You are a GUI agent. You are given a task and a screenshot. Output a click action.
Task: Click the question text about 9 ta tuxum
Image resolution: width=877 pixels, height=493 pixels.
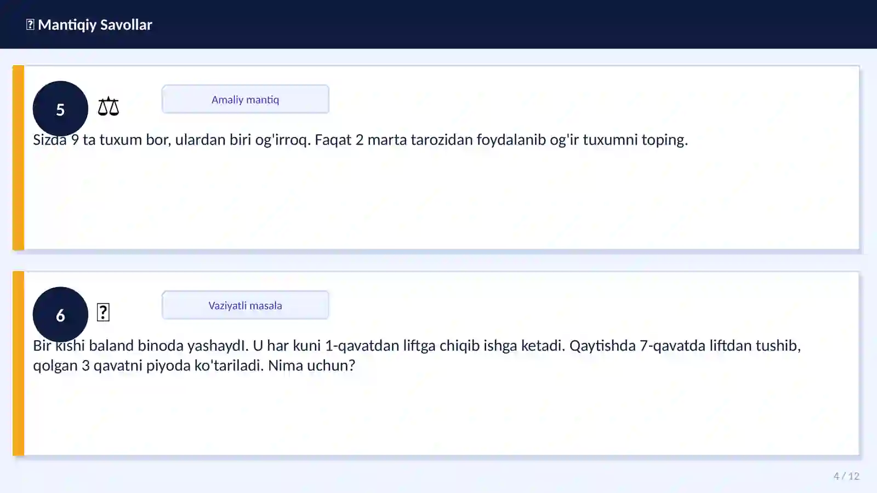(x=360, y=140)
